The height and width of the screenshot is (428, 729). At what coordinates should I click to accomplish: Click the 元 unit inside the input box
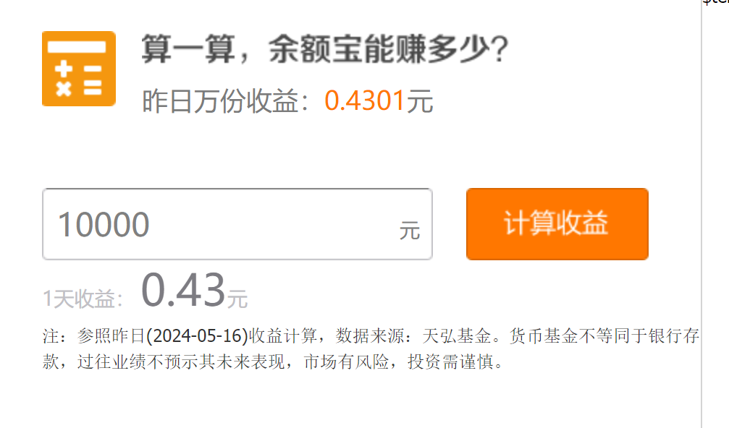(x=410, y=231)
